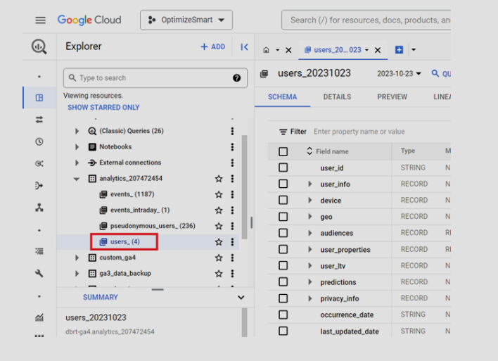Switch to the SCHEMA tab
Viewport: 498px width, 361px height.
(282, 97)
